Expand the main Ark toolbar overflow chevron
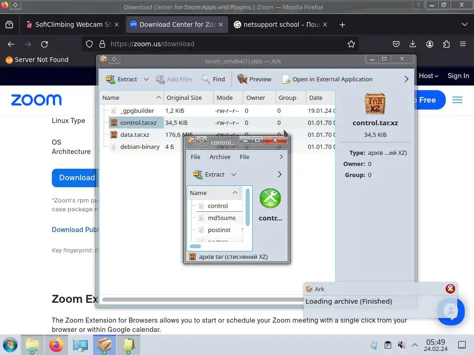This screenshot has width=474, height=355. [x=406, y=79]
